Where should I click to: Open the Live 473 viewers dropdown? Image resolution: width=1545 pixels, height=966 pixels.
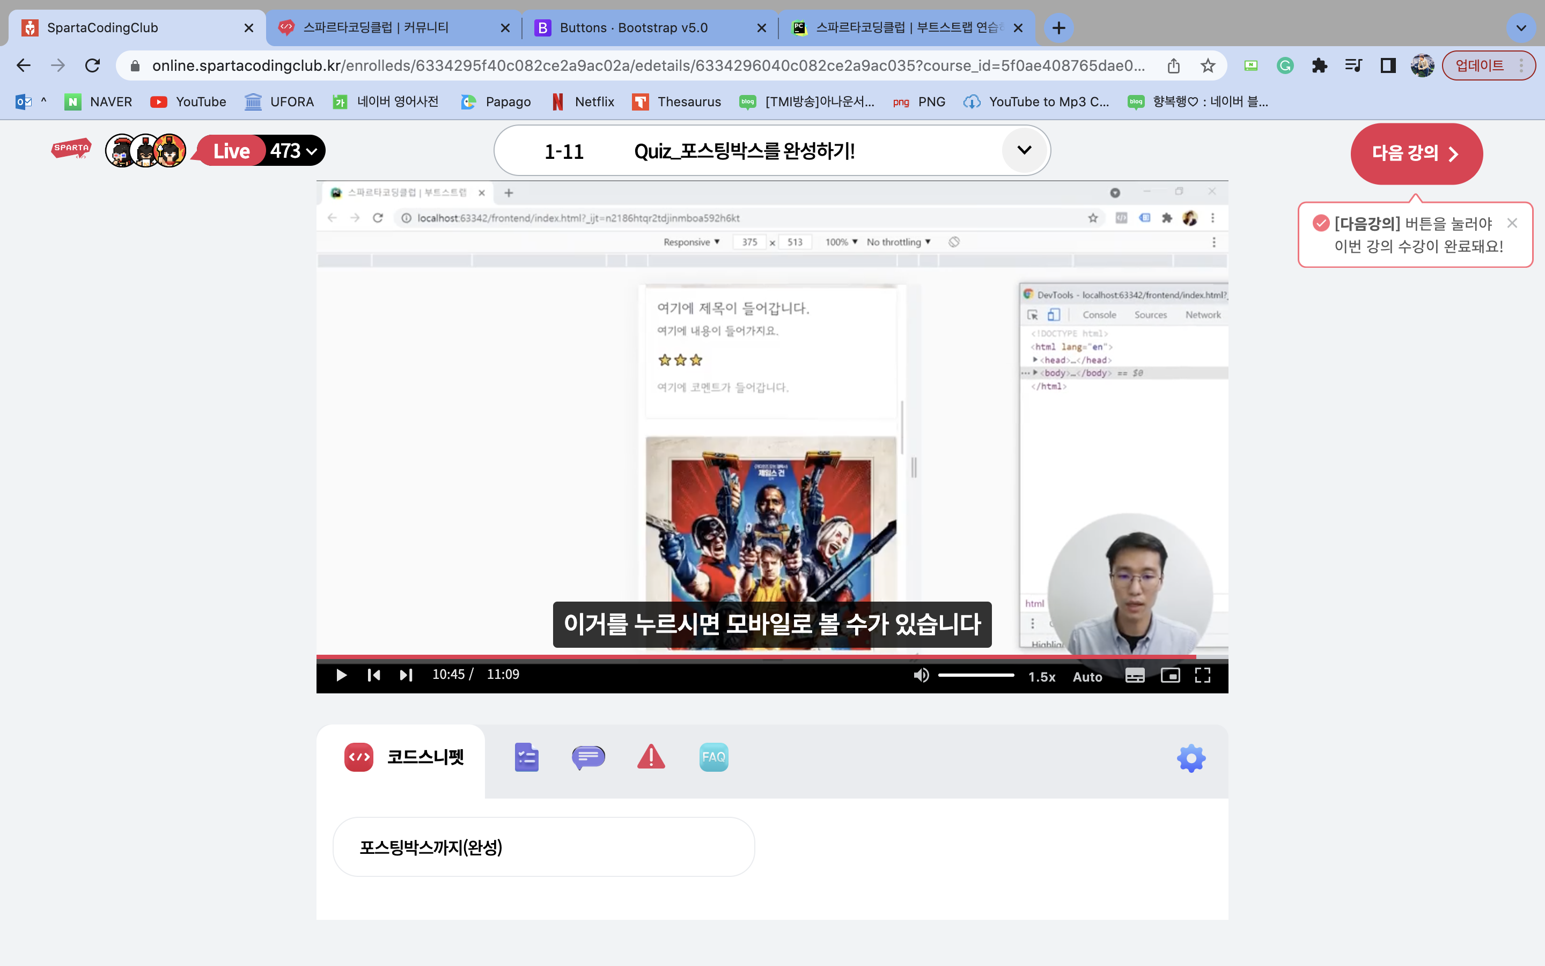[261, 151]
